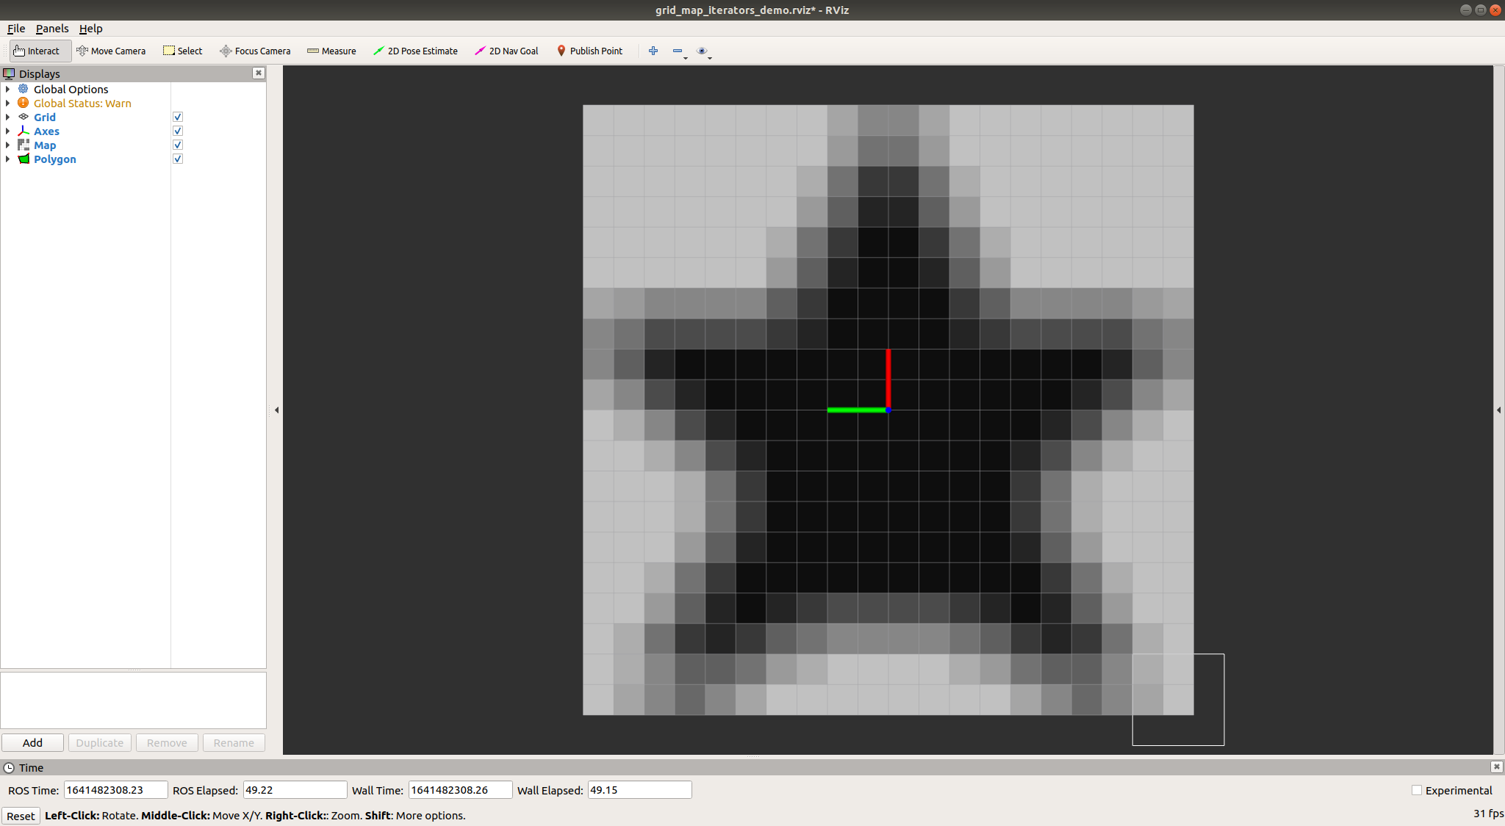Screen dimensions: 1505x826
Task: Disable the Map display visibility
Action: (177, 144)
